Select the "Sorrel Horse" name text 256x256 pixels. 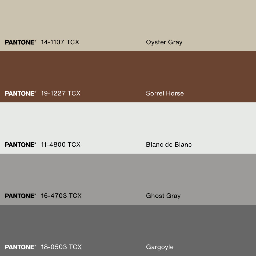click(165, 93)
